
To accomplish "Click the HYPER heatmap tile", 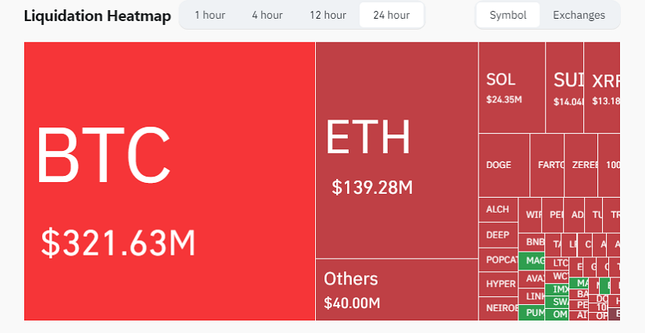I will tap(497, 284).
